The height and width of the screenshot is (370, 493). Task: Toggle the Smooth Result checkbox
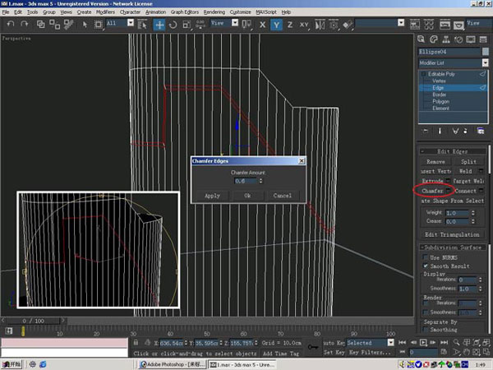pos(425,267)
